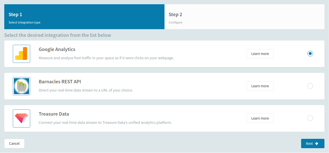Learn more about Google Analytics
Viewport: 329px width, 153px height.
pyautogui.click(x=260, y=54)
